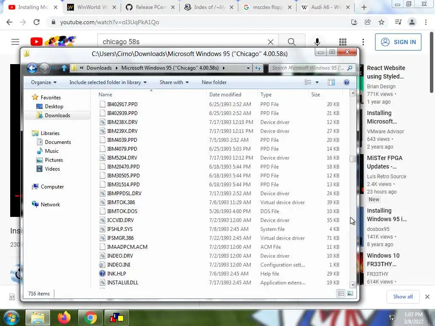
Task: Run the YouTube search with magnifier button
Action: [x=291, y=42]
